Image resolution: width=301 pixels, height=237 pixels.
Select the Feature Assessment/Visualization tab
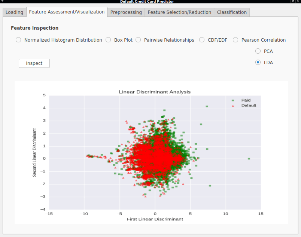(x=67, y=12)
